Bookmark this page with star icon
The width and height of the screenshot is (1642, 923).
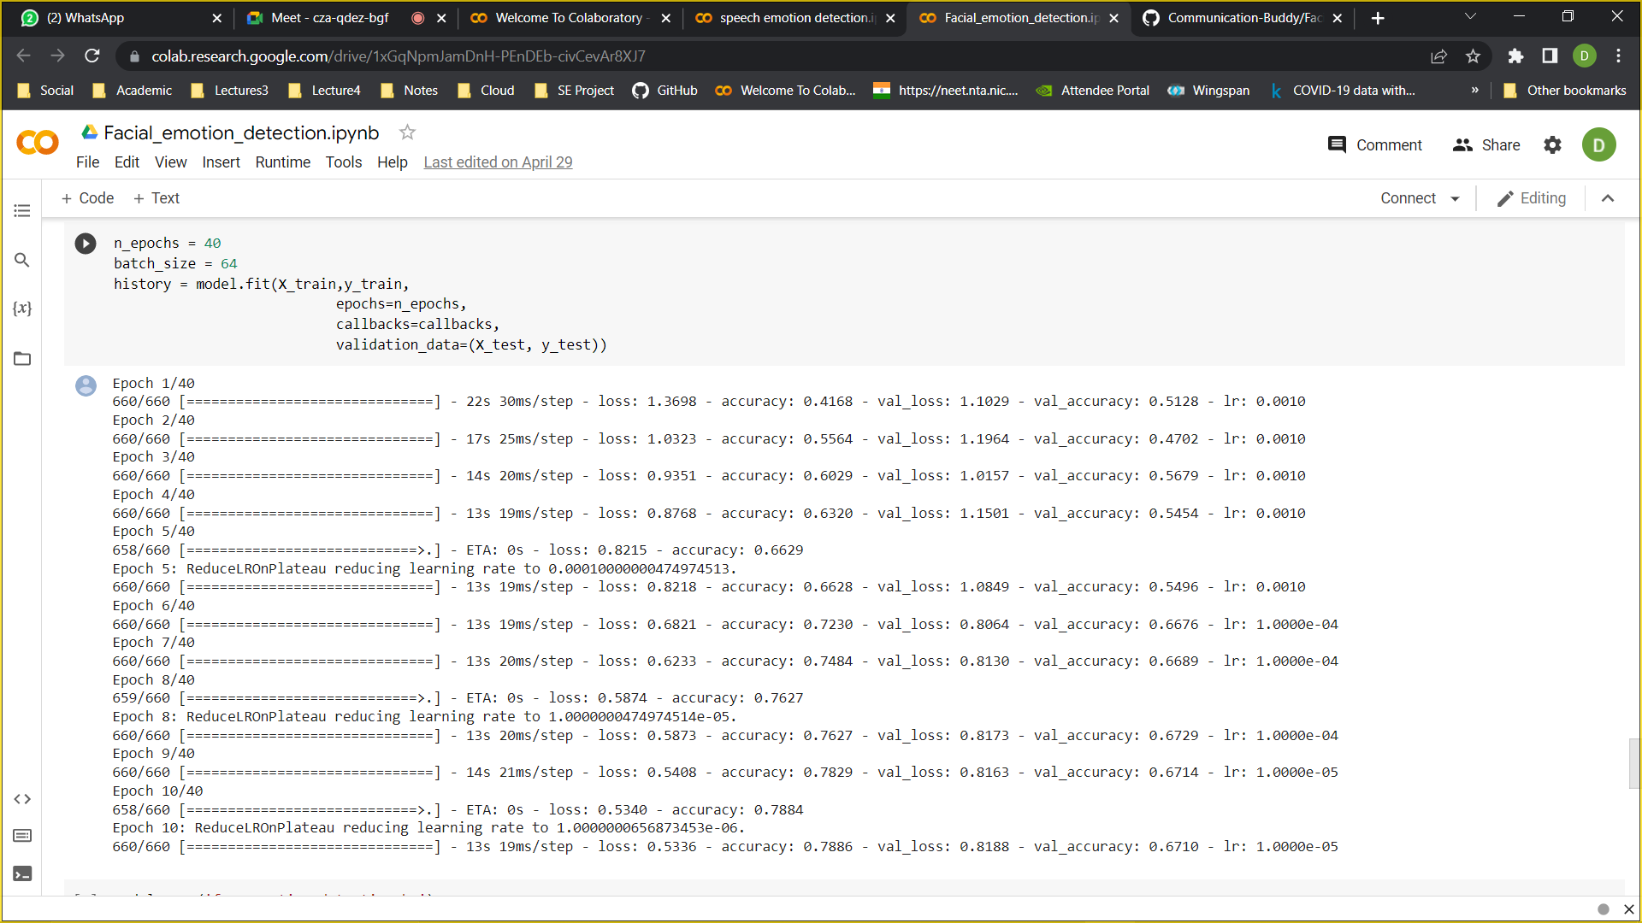(x=1473, y=56)
